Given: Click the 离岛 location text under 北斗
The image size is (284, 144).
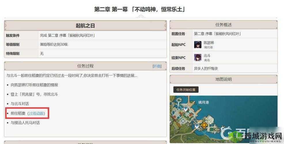Looking at the screenshot, I should tap(207, 60).
